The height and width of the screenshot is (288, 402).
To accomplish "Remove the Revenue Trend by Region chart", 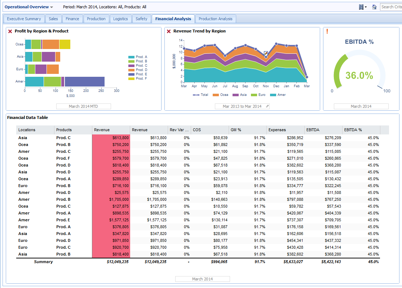I will pos(168,31).
